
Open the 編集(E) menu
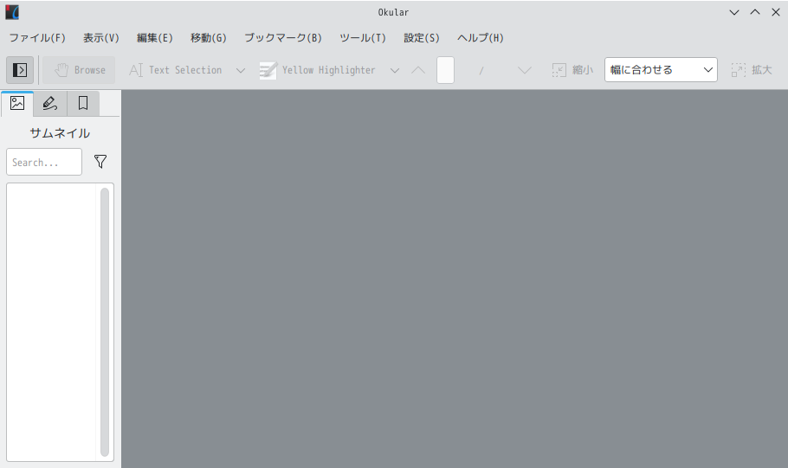(155, 38)
